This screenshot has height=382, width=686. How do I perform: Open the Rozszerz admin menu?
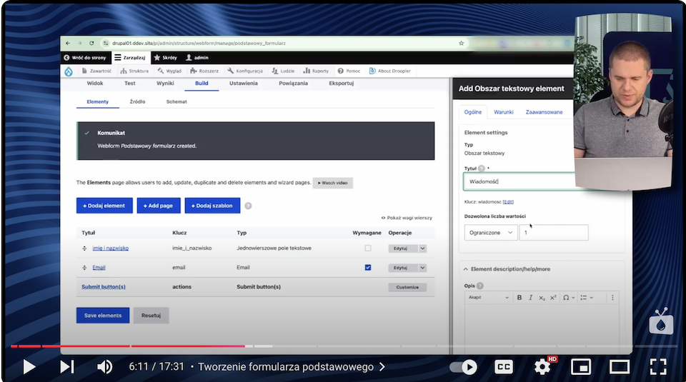[x=204, y=71]
